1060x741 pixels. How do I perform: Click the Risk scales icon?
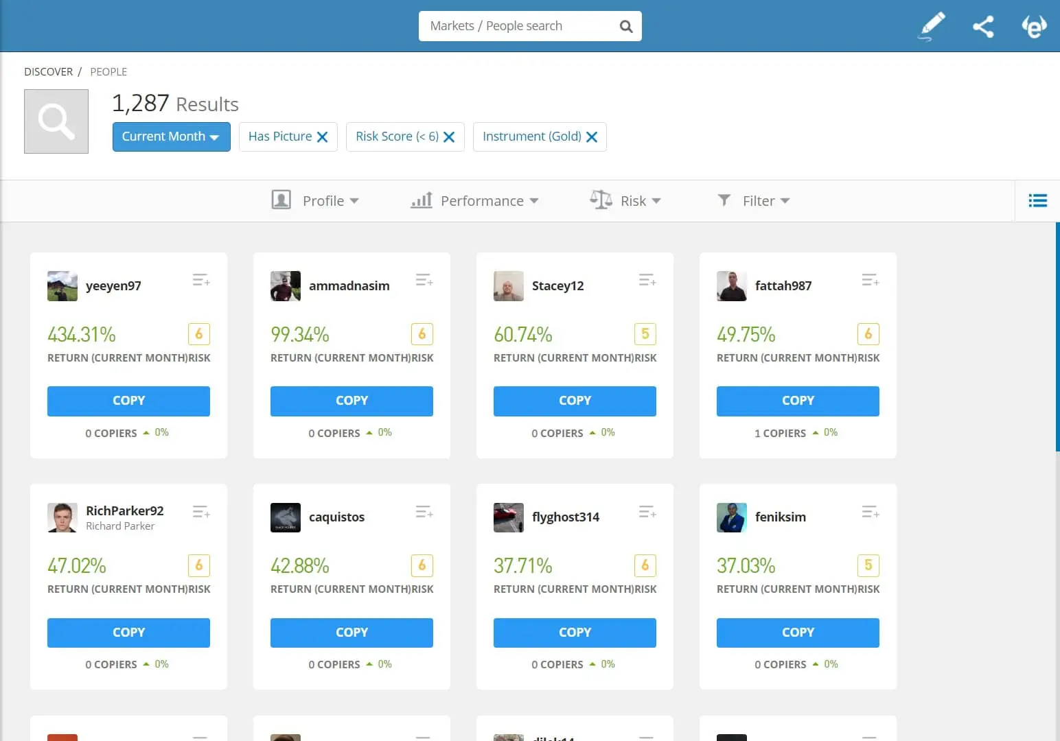[x=600, y=200]
